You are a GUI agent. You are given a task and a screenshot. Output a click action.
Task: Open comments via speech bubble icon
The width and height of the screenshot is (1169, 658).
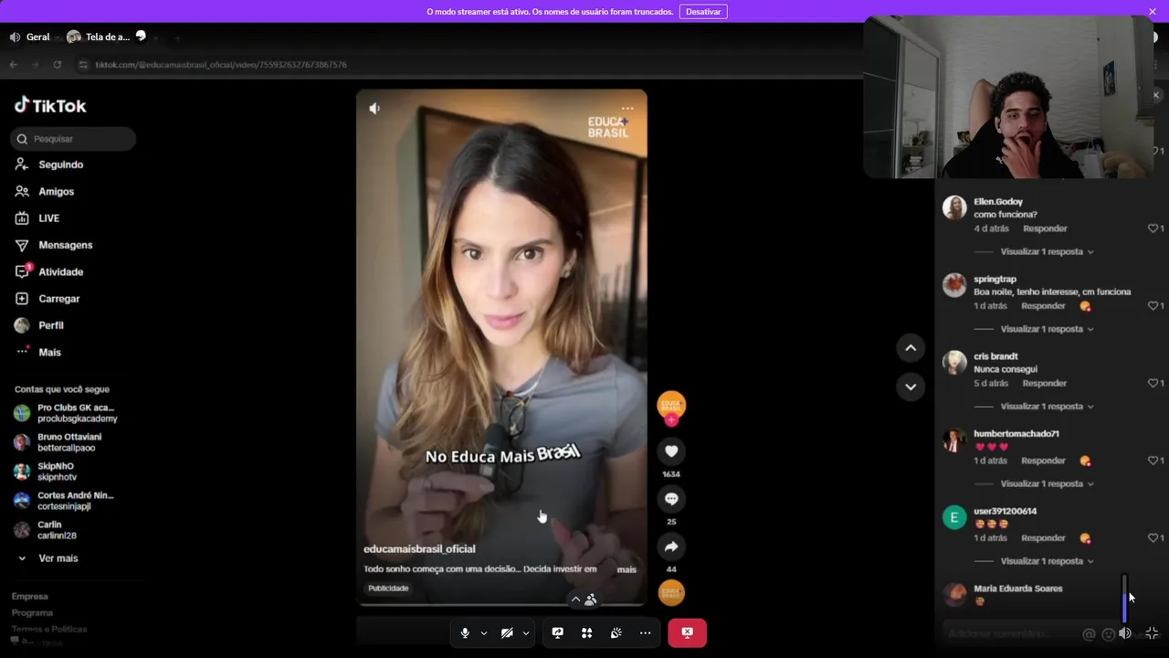point(671,499)
